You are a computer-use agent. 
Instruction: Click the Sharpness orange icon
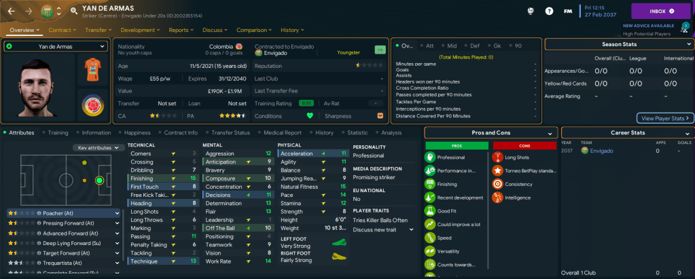(380, 115)
